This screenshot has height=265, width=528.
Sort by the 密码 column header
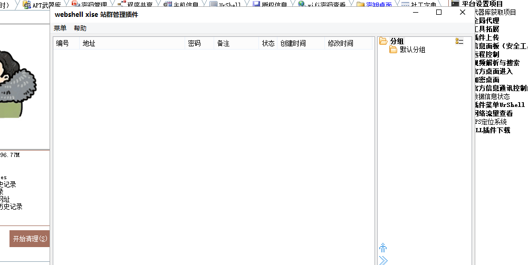[x=199, y=43]
